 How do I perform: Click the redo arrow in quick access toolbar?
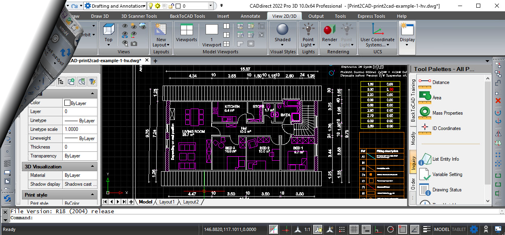pos(74,6)
